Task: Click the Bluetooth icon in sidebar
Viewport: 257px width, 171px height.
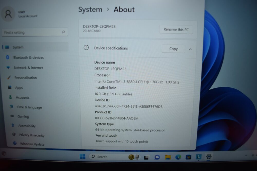Action: coord(7,57)
